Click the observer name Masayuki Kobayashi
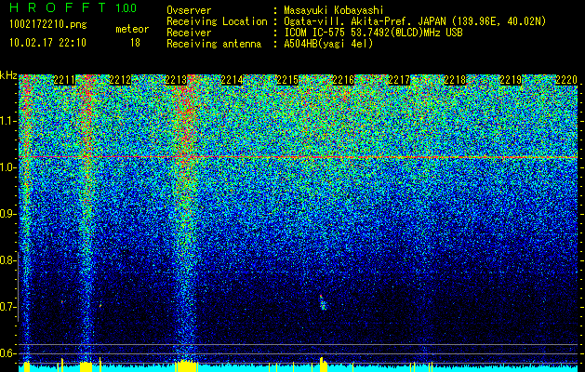The width and height of the screenshot is (585, 372). pyautogui.click(x=334, y=10)
